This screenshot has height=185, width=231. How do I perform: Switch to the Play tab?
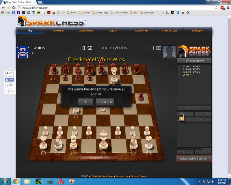click(30, 31)
